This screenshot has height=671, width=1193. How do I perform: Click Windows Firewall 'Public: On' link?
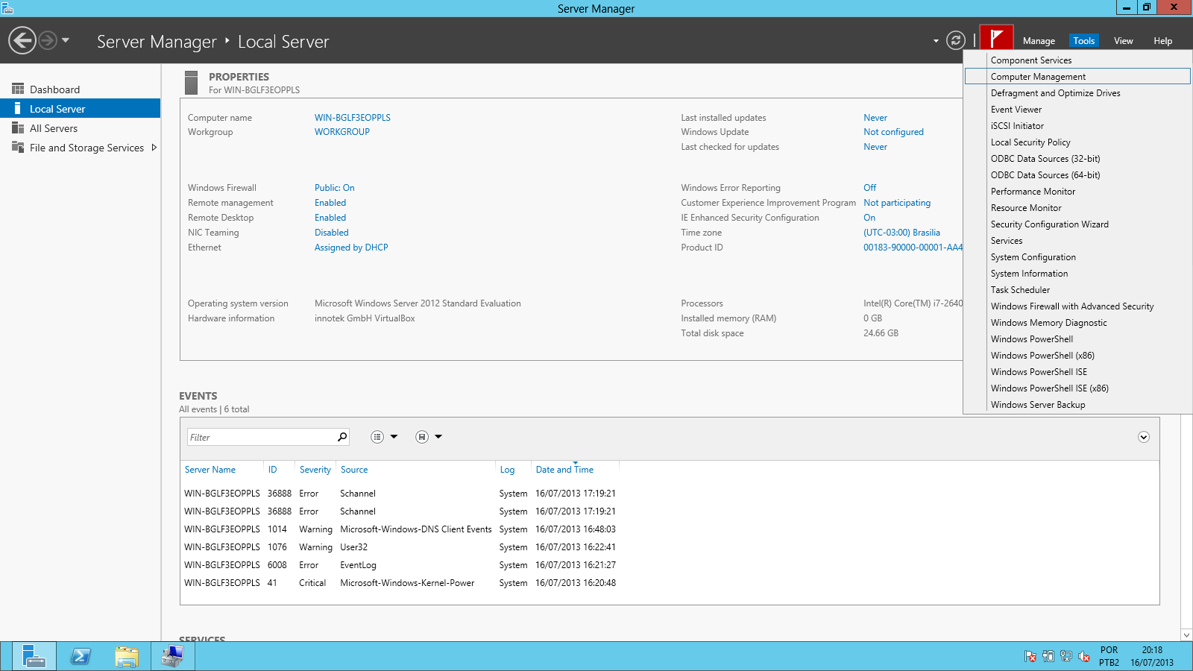(335, 188)
